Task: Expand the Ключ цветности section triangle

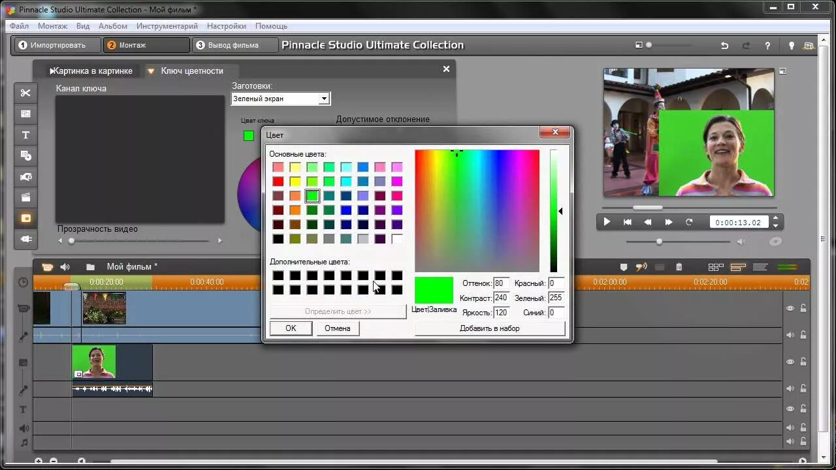Action: (x=150, y=71)
